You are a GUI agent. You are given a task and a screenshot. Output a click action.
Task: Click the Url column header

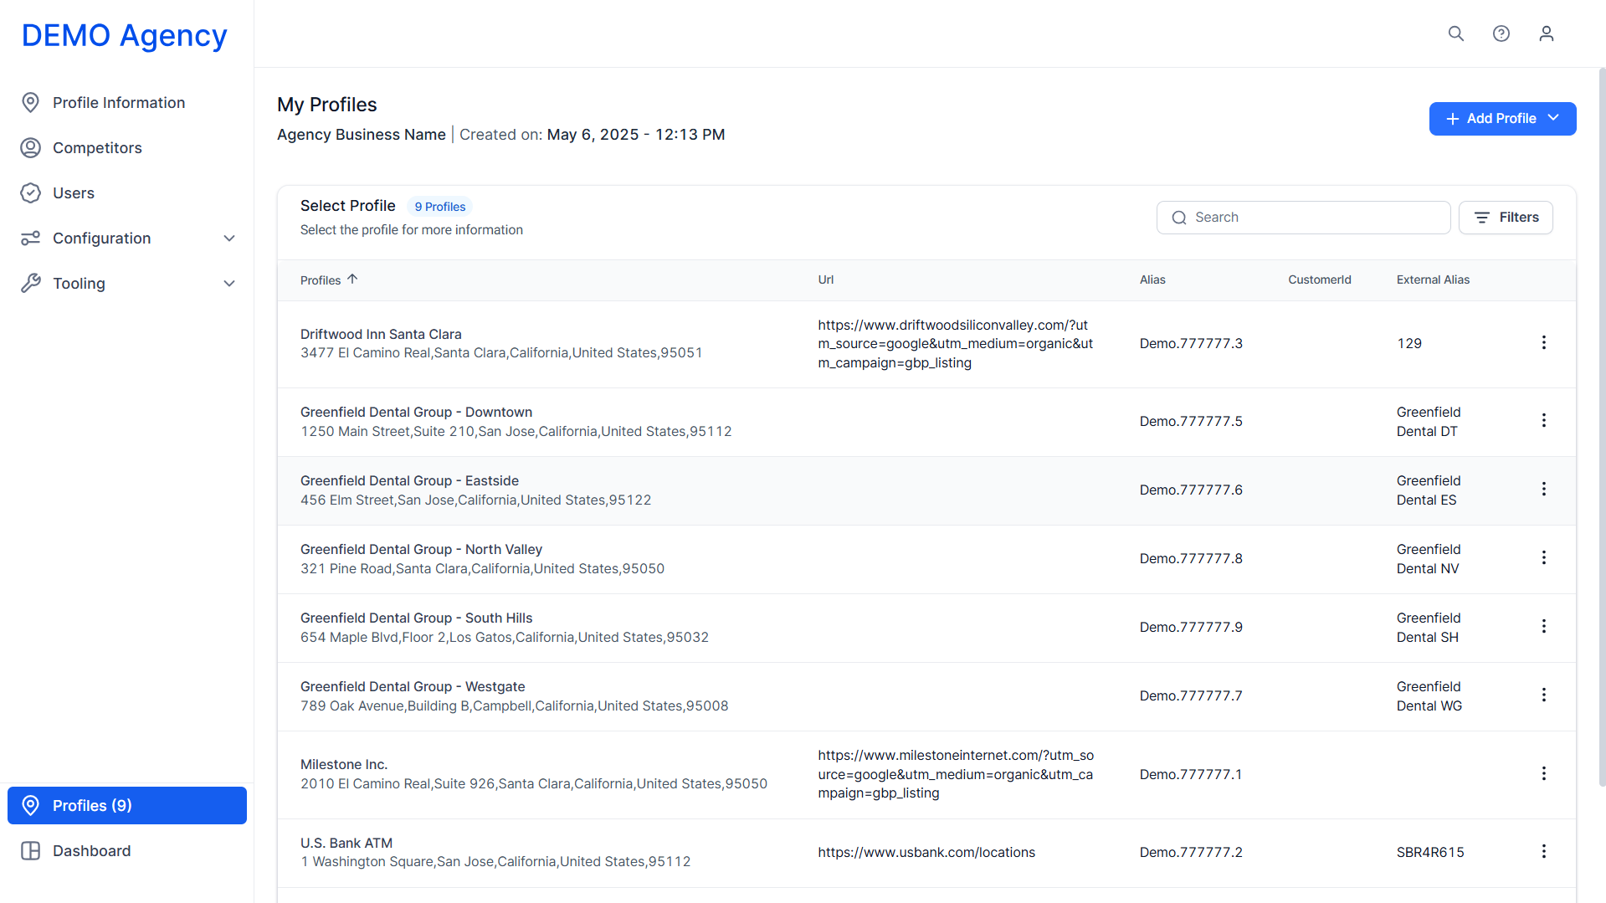coord(826,280)
